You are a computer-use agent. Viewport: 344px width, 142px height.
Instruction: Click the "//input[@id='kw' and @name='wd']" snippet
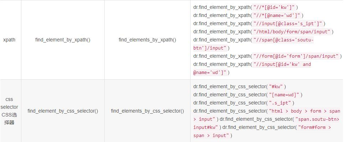[x=281, y=64]
